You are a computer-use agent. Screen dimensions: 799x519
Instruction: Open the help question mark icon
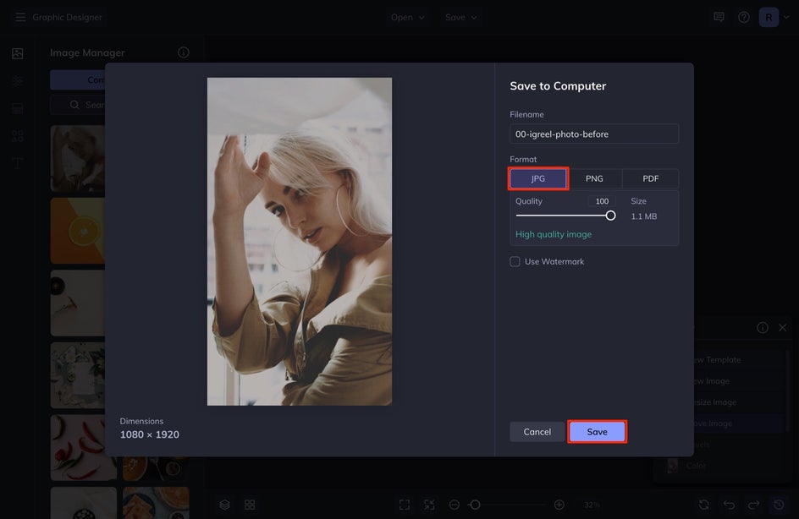[x=744, y=17]
